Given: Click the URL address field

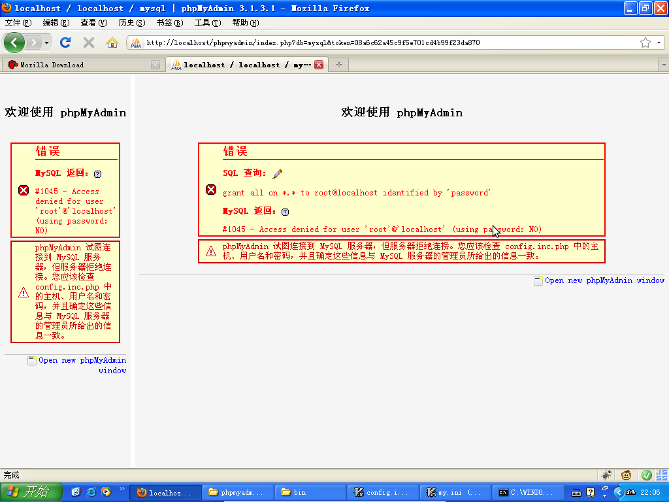Looking at the screenshot, I should [391, 42].
